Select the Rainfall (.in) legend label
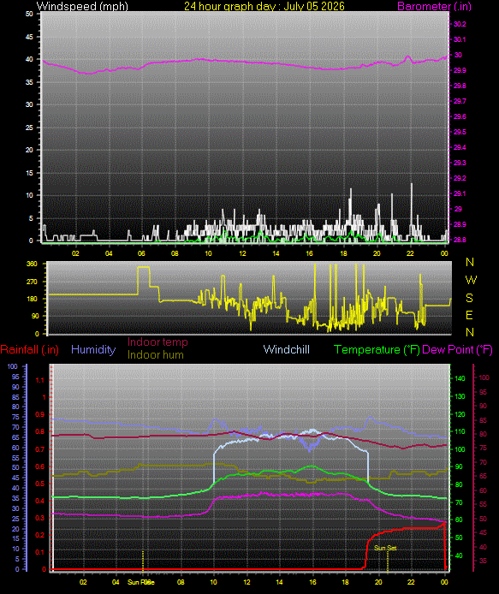499x594 pixels. [30, 349]
